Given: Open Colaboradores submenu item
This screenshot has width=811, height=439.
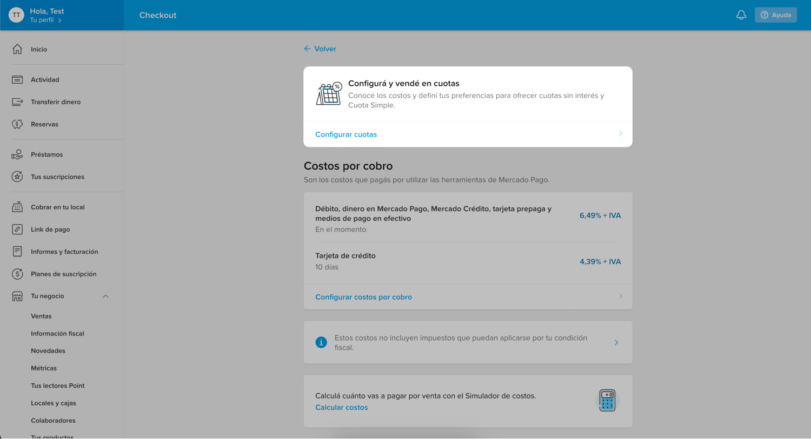Looking at the screenshot, I should 53,420.
